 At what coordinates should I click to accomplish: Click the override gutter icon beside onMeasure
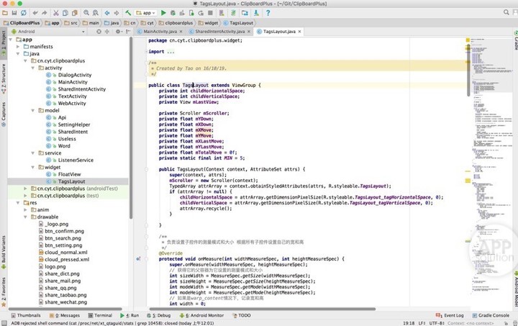(x=138, y=258)
